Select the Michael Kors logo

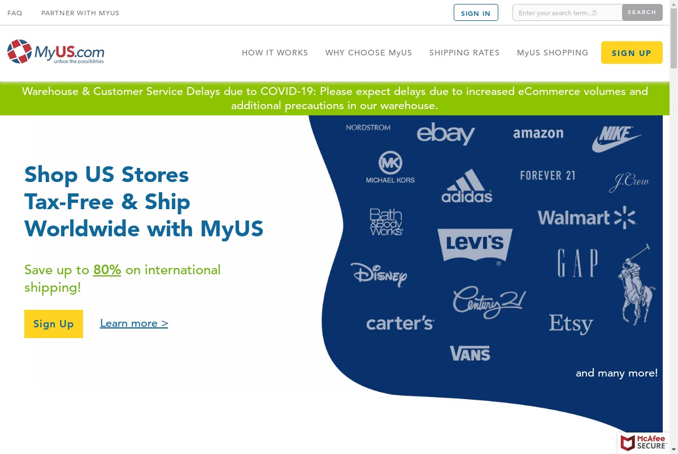390,167
